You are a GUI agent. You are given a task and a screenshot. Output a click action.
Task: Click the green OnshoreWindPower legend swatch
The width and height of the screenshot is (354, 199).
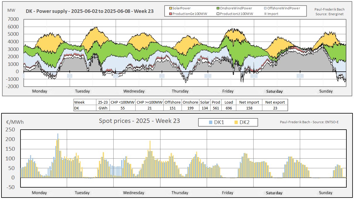pos(218,8)
